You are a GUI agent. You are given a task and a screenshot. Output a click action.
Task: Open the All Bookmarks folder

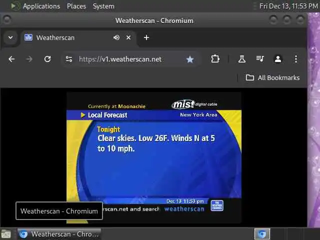coord(272,78)
